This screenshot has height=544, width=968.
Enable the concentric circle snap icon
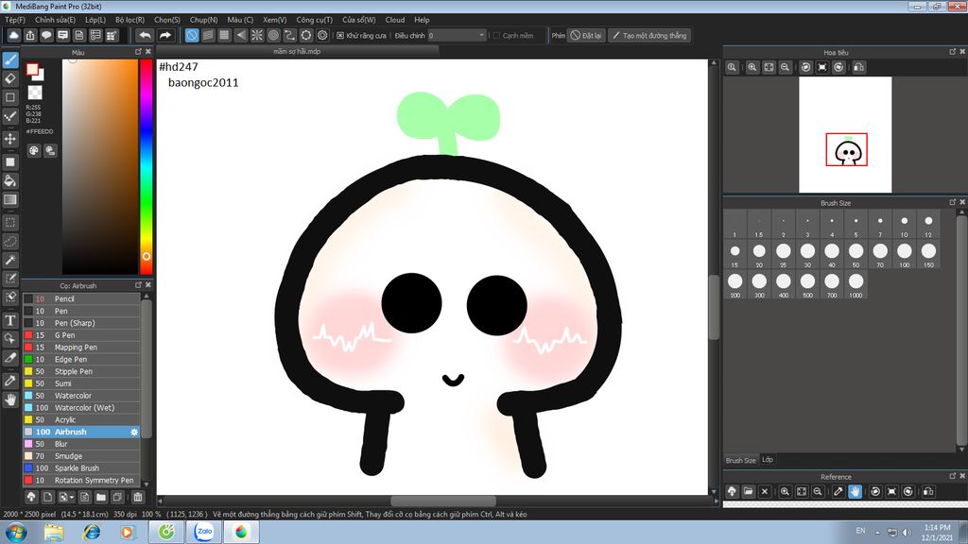[x=273, y=35]
